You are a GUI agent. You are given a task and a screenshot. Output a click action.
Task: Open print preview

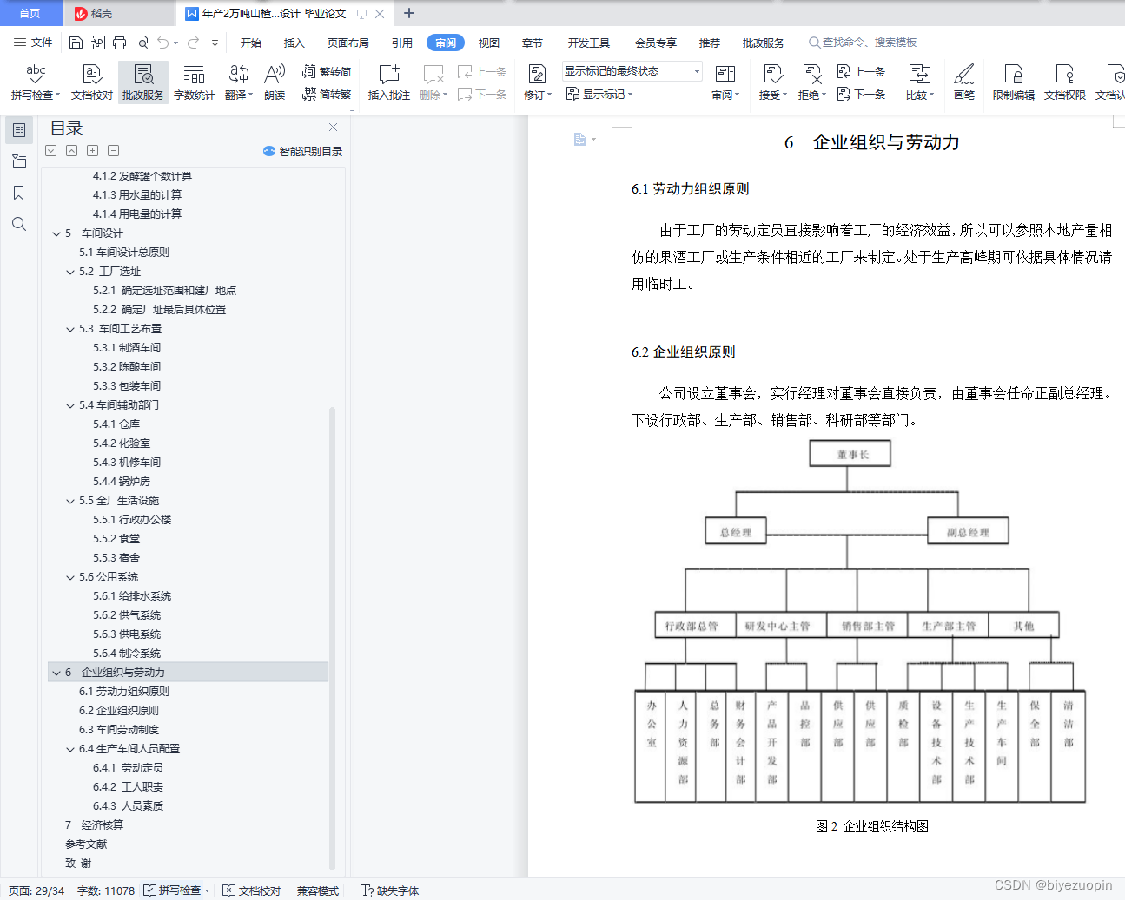point(142,43)
